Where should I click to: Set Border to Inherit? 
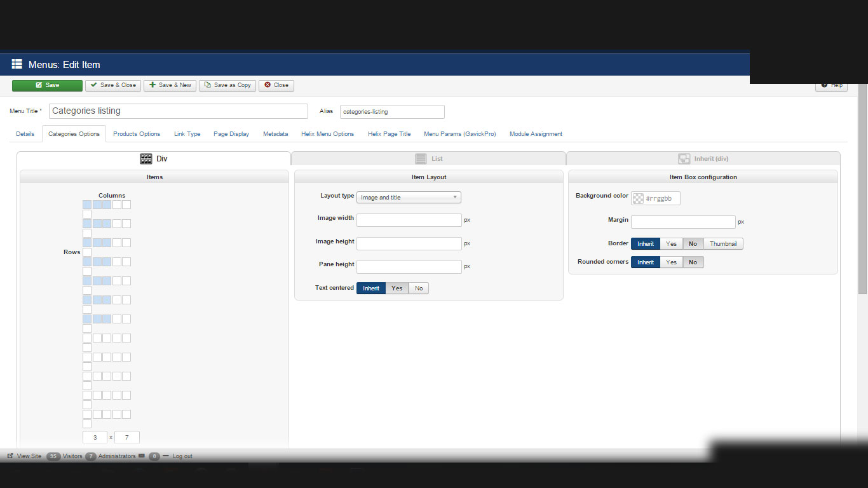[x=646, y=244]
